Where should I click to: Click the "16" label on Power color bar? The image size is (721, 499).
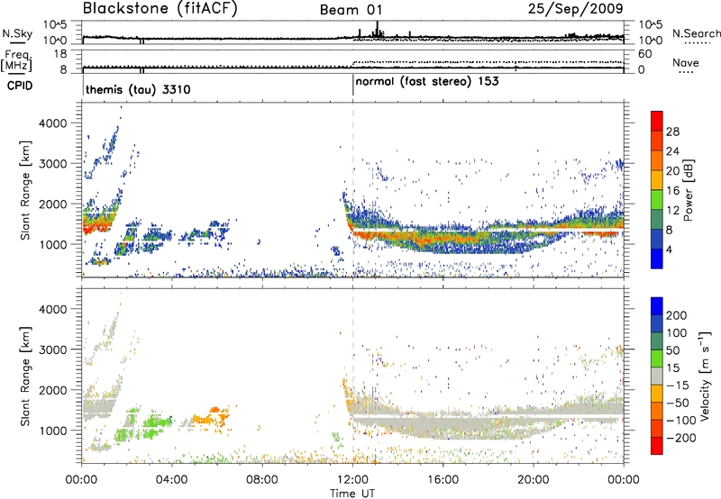tap(672, 191)
